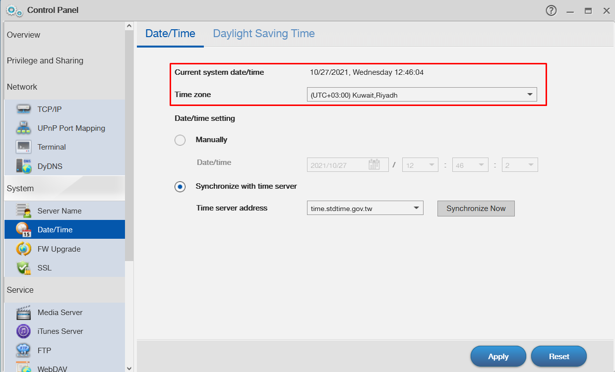
Task: Open the FW Upgrade icon
Action: coord(24,249)
